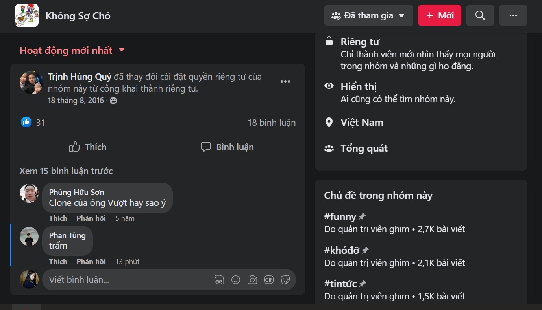
Task: Click the thumbs-up icon showing 31 reactions
Action: (x=26, y=122)
